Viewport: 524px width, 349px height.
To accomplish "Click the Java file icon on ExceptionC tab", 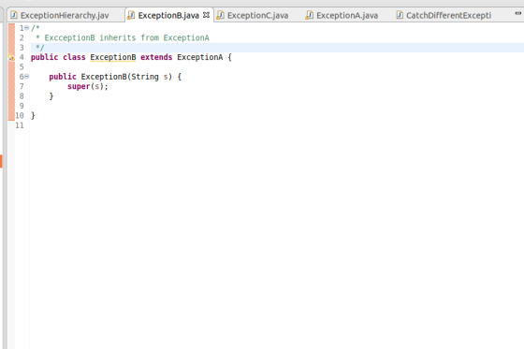I will tap(220, 15).
